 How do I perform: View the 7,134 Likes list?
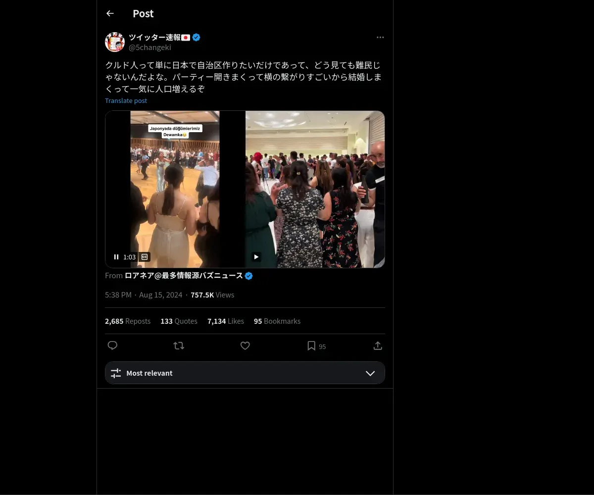point(226,321)
